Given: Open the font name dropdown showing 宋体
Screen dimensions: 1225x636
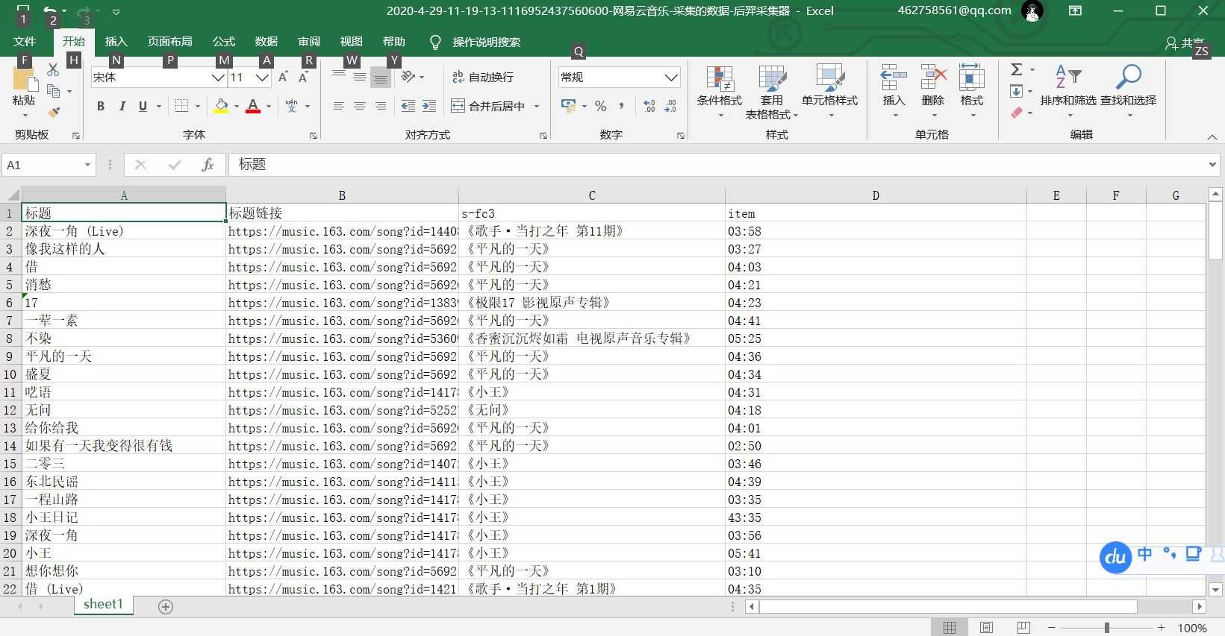Looking at the screenshot, I should [x=218, y=78].
